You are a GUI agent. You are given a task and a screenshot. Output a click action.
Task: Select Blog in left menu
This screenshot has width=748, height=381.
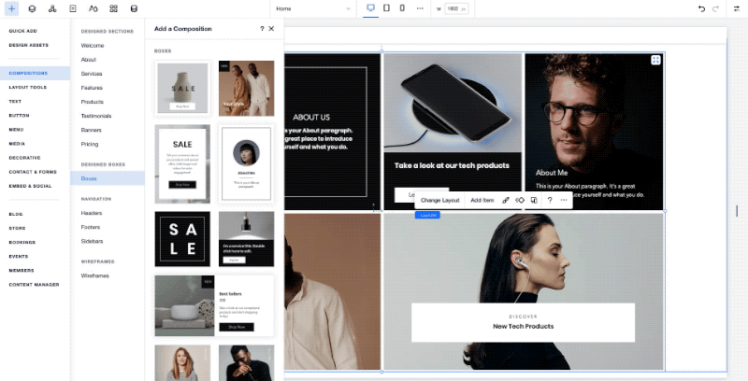(16, 215)
